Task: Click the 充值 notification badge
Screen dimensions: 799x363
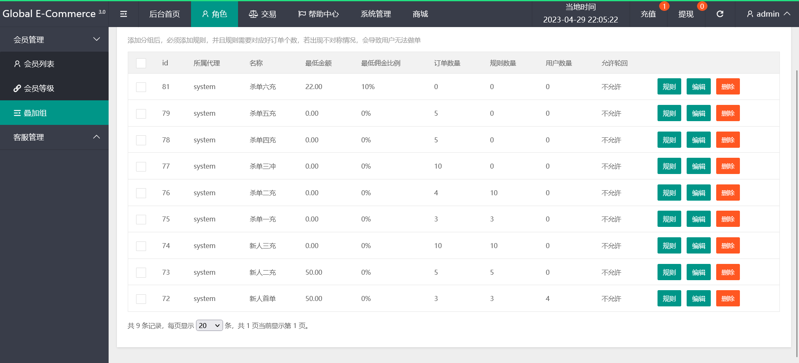Action: 664,6
